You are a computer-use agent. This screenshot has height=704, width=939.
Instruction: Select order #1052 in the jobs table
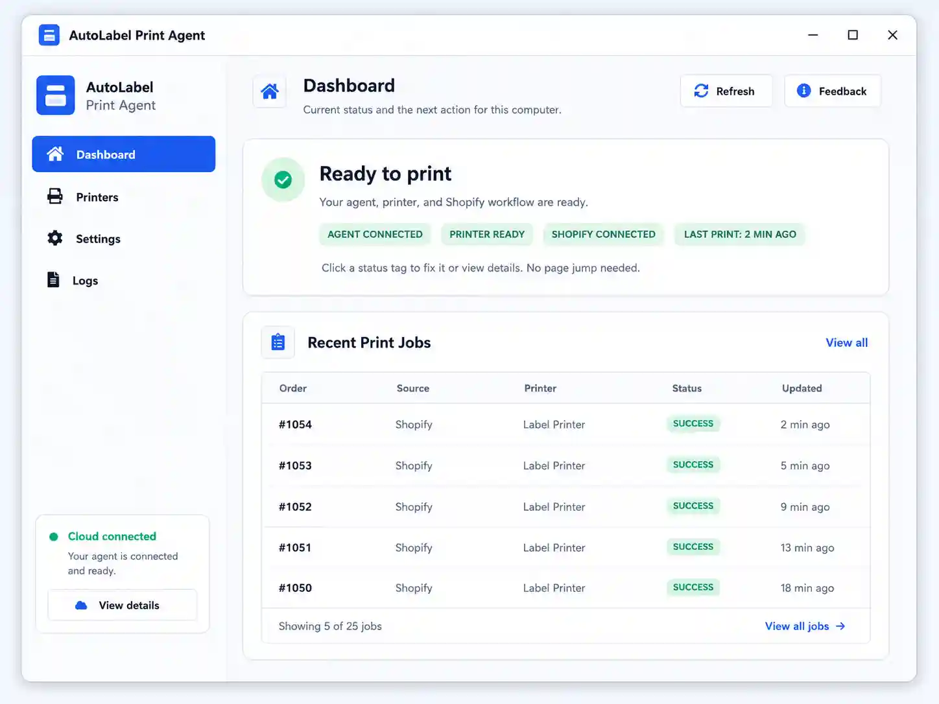(295, 507)
